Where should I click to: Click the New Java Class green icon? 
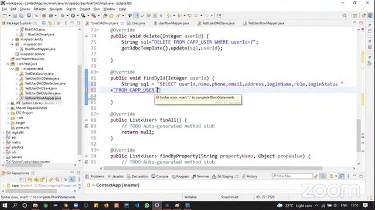pyautogui.click(x=51, y=16)
